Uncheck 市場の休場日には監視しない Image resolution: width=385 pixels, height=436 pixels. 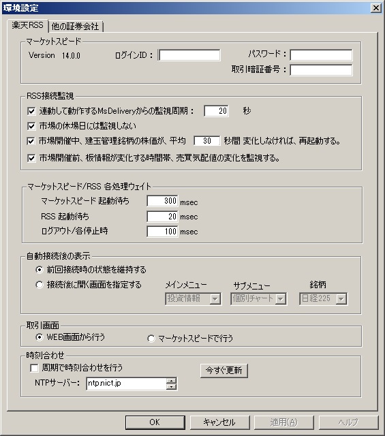click(31, 126)
